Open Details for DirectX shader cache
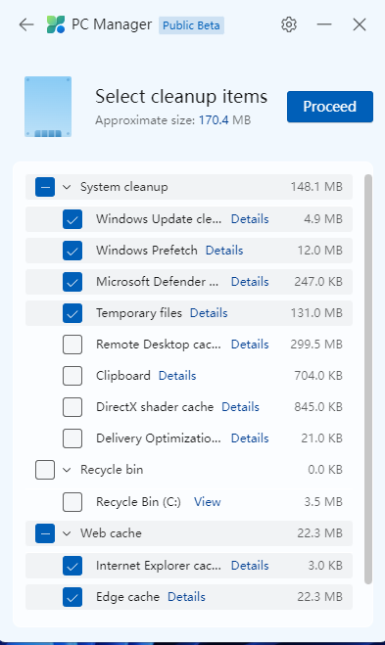The image size is (385, 645). (240, 407)
